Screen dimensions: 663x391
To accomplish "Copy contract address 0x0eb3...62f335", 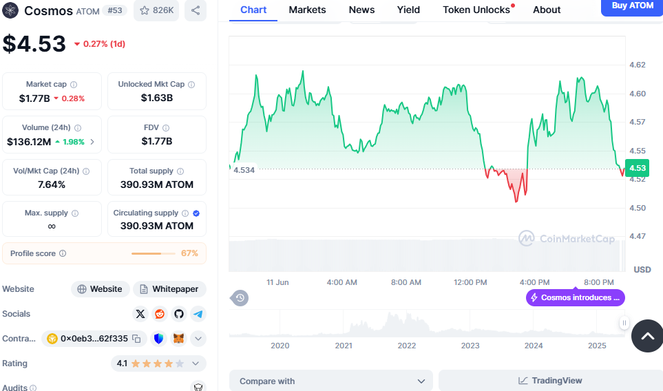I will pos(136,339).
